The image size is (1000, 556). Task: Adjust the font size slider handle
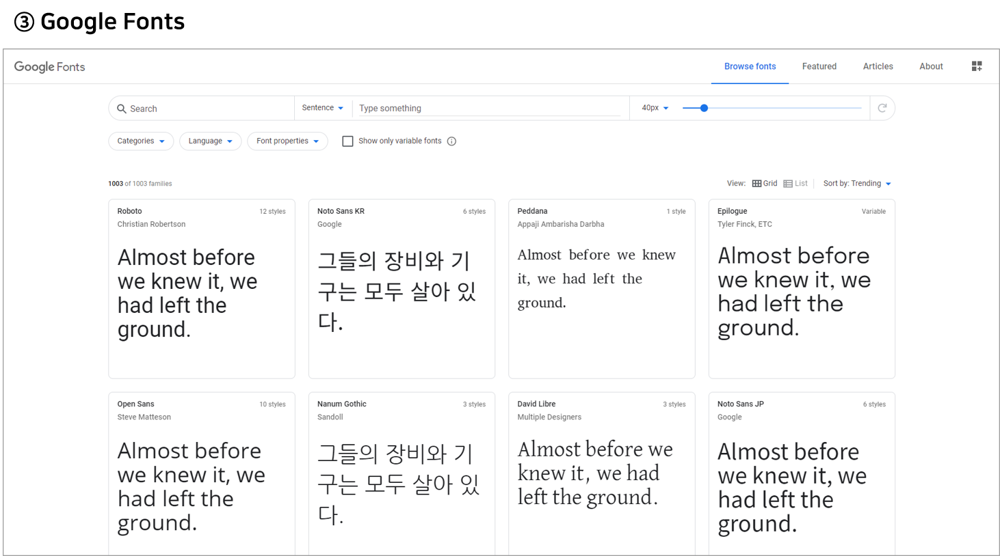704,108
